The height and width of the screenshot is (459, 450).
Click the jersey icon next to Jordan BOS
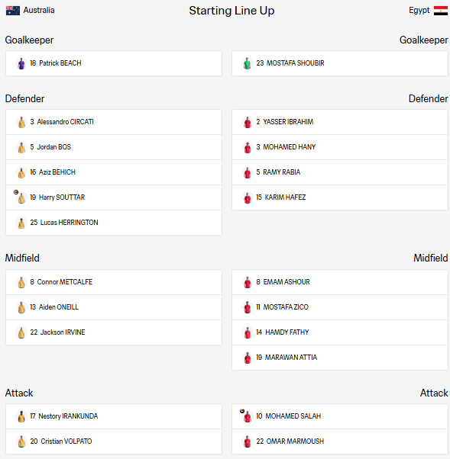pos(21,147)
